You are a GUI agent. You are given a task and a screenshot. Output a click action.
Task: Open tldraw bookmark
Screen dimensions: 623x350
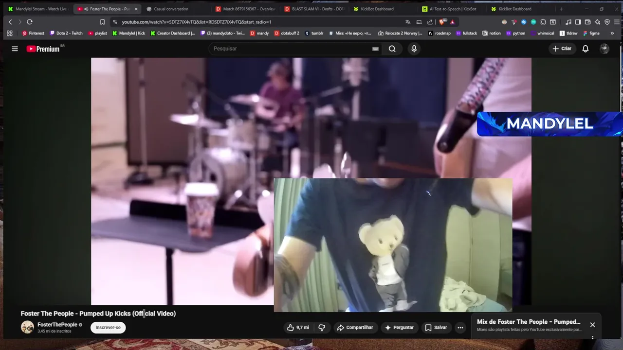click(568, 33)
